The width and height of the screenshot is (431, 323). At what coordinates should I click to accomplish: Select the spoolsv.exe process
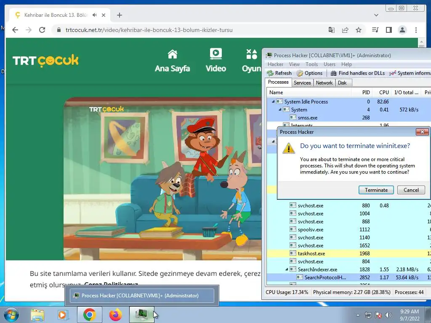tap(349, 229)
